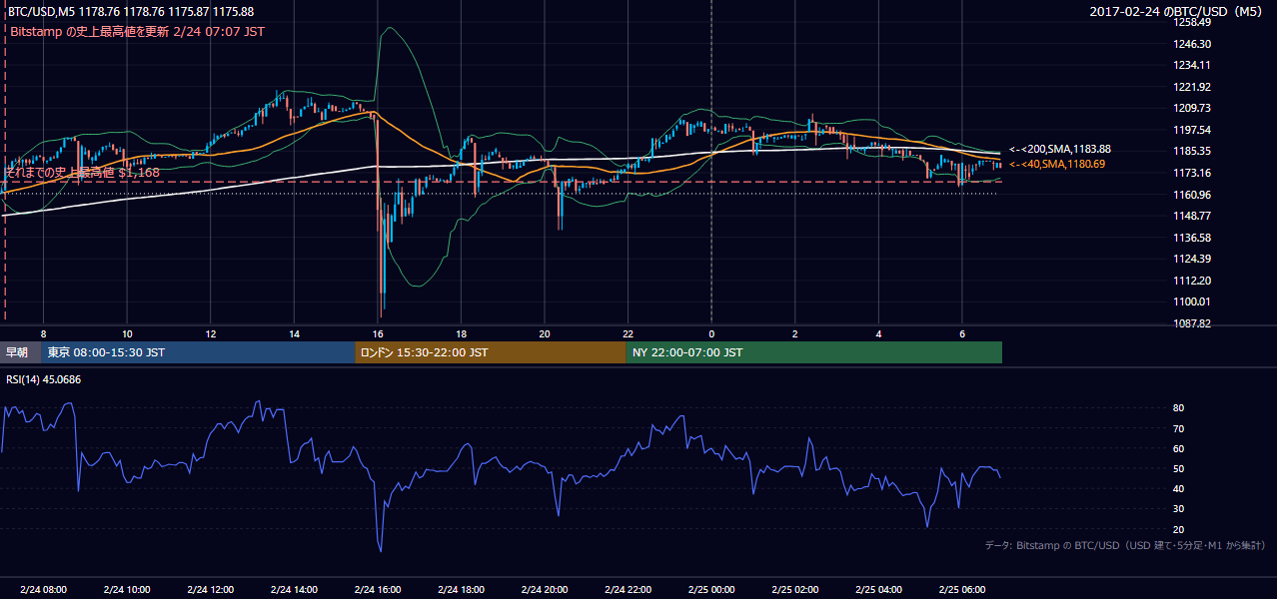Click the データ: Bitstamp の BTC/USD source note
Screen dimensions: 1277x599
click(x=1125, y=545)
